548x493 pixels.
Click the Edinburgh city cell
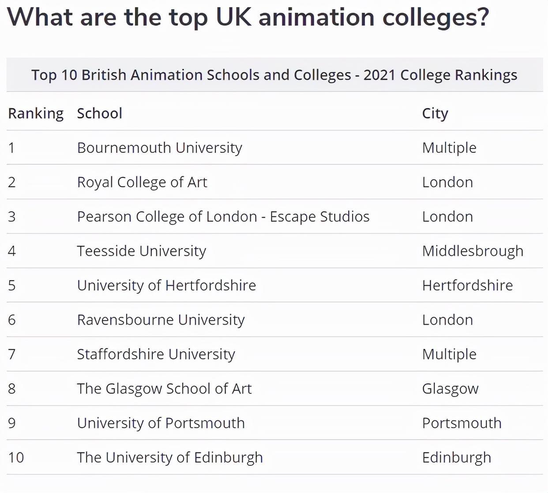(x=456, y=457)
